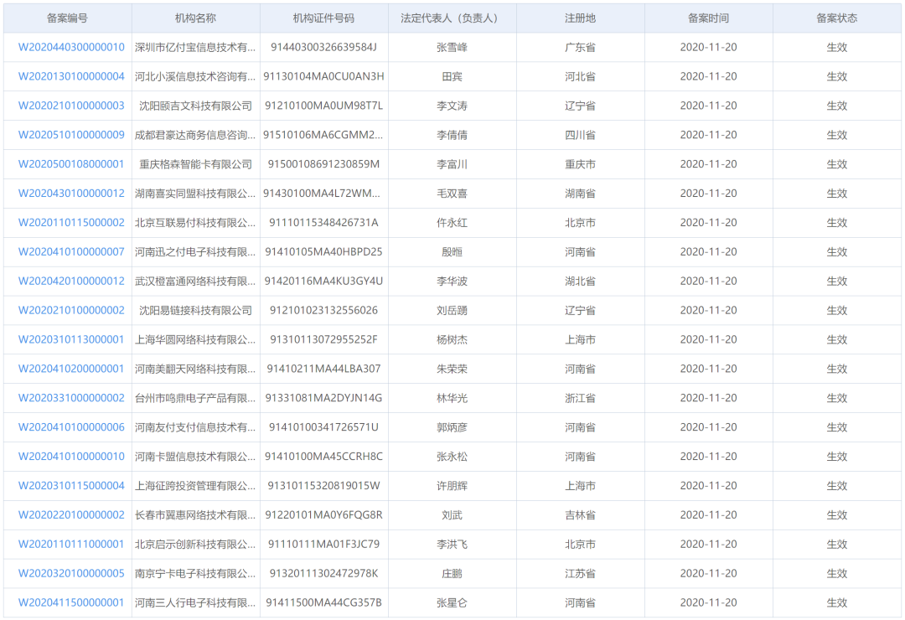
Task: Open record link W2020210100000002
Action: click(x=71, y=310)
